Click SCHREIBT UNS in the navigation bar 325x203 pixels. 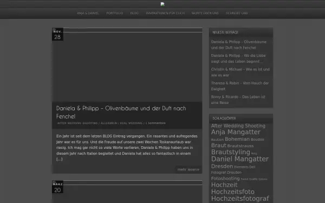click(237, 13)
